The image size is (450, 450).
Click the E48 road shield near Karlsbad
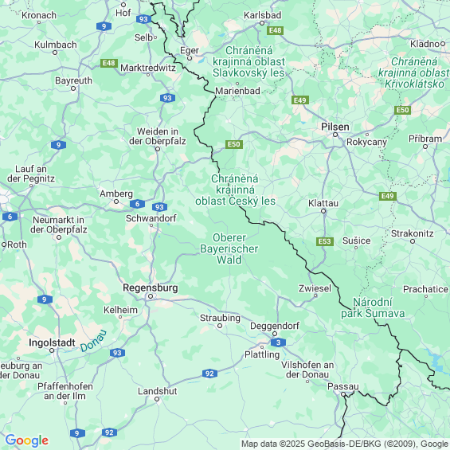pos(276,30)
